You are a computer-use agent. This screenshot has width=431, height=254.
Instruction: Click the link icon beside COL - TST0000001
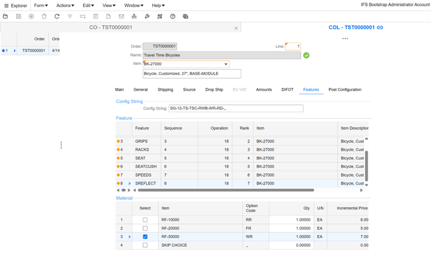[x=380, y=27]
